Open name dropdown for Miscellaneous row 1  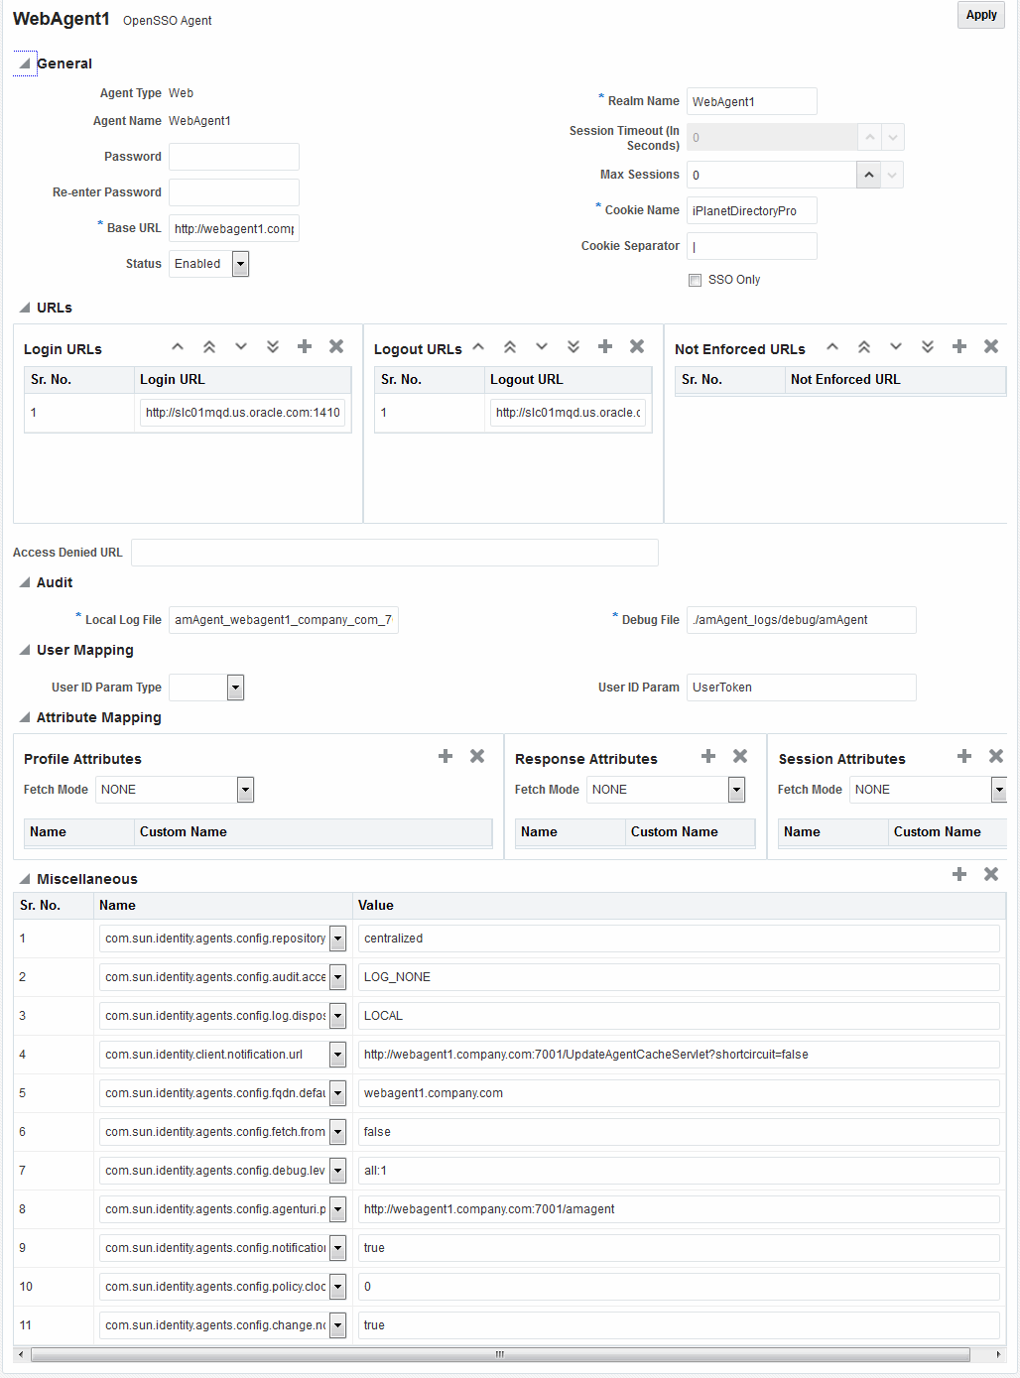337,939
